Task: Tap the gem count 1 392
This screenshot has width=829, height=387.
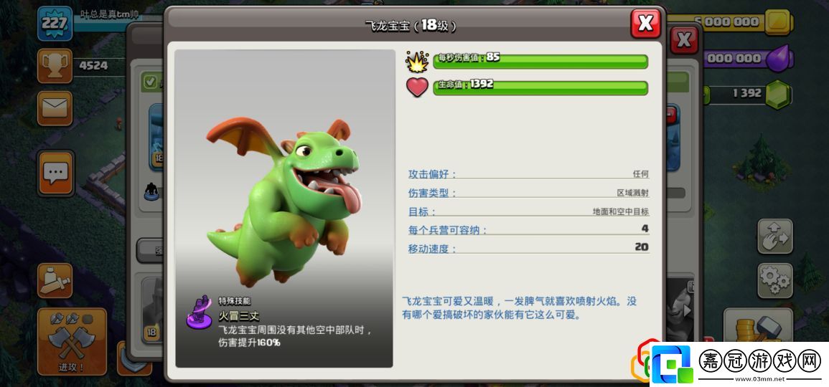Action: (x=747, y=93)
